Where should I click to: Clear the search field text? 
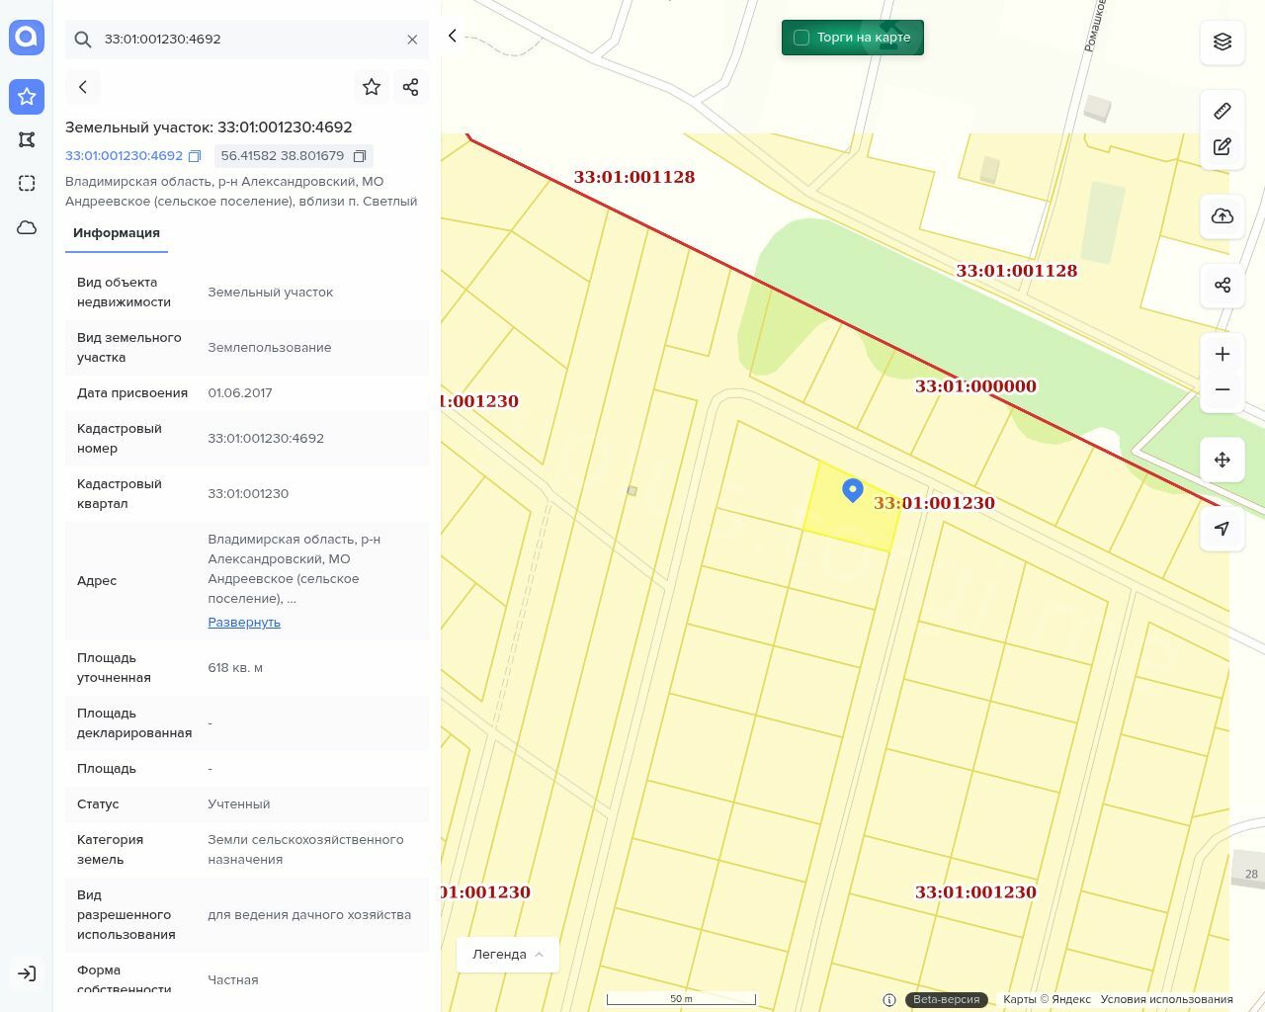point(412,40)
